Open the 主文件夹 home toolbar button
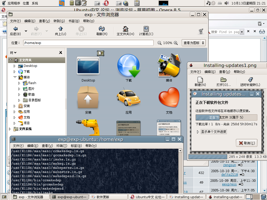This screenshot has height=200, width=267. coord(125,31)
